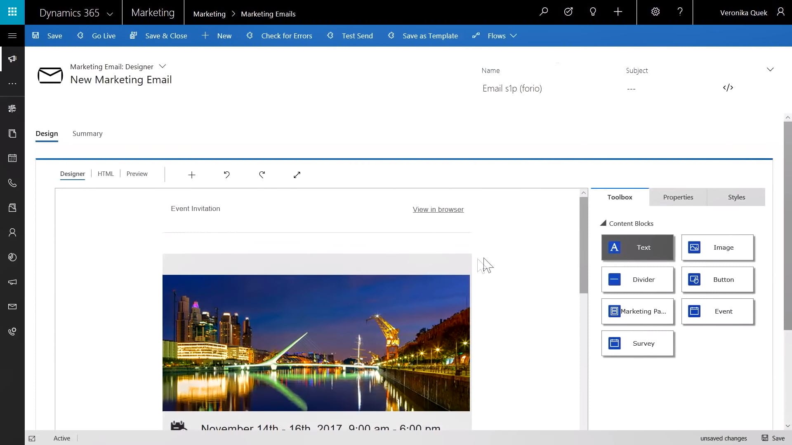This screenshot has width=792, height=445.
Task: Click the plus icon in designer toolbar
Action: point(192,175)
